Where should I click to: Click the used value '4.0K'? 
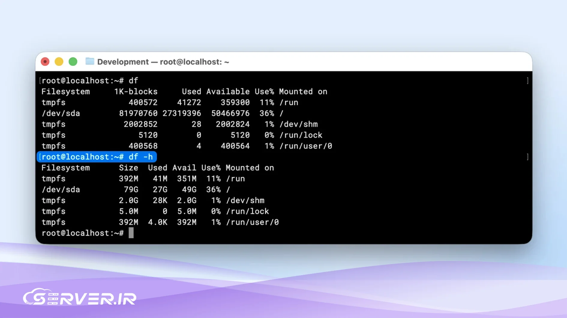coord(157,222)
